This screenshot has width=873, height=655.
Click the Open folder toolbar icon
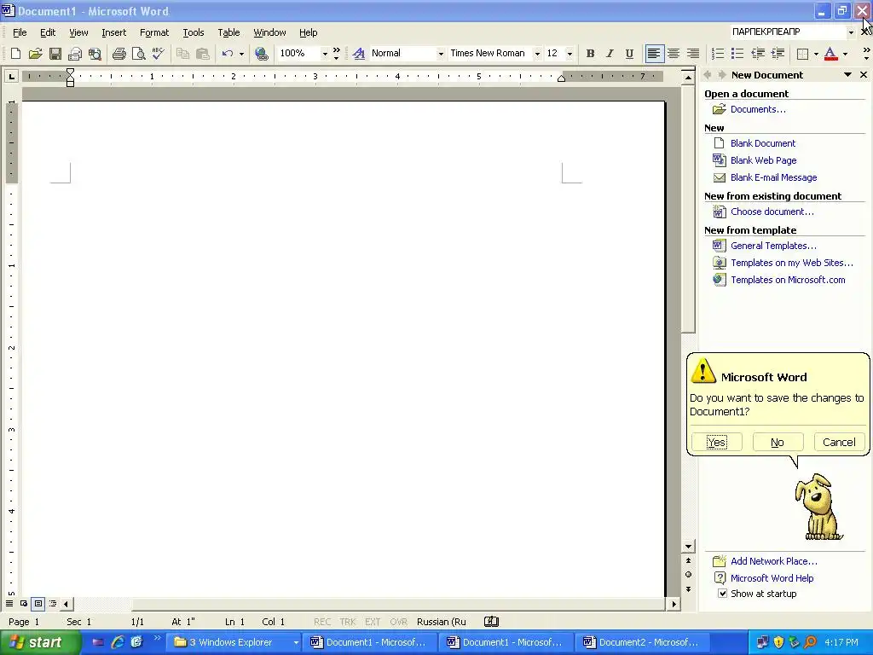click(x=35, y=54)
